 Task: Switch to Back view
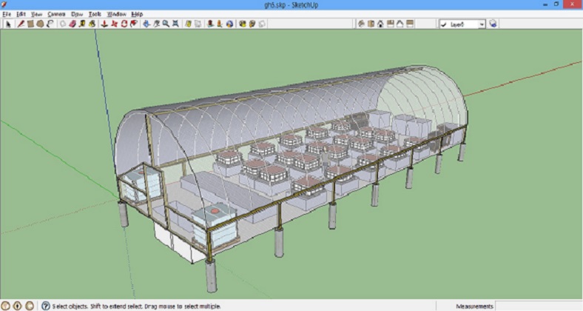coord(400,24)
